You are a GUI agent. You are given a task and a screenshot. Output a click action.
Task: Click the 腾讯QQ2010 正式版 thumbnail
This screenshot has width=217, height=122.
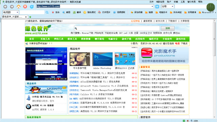[125, 59]
